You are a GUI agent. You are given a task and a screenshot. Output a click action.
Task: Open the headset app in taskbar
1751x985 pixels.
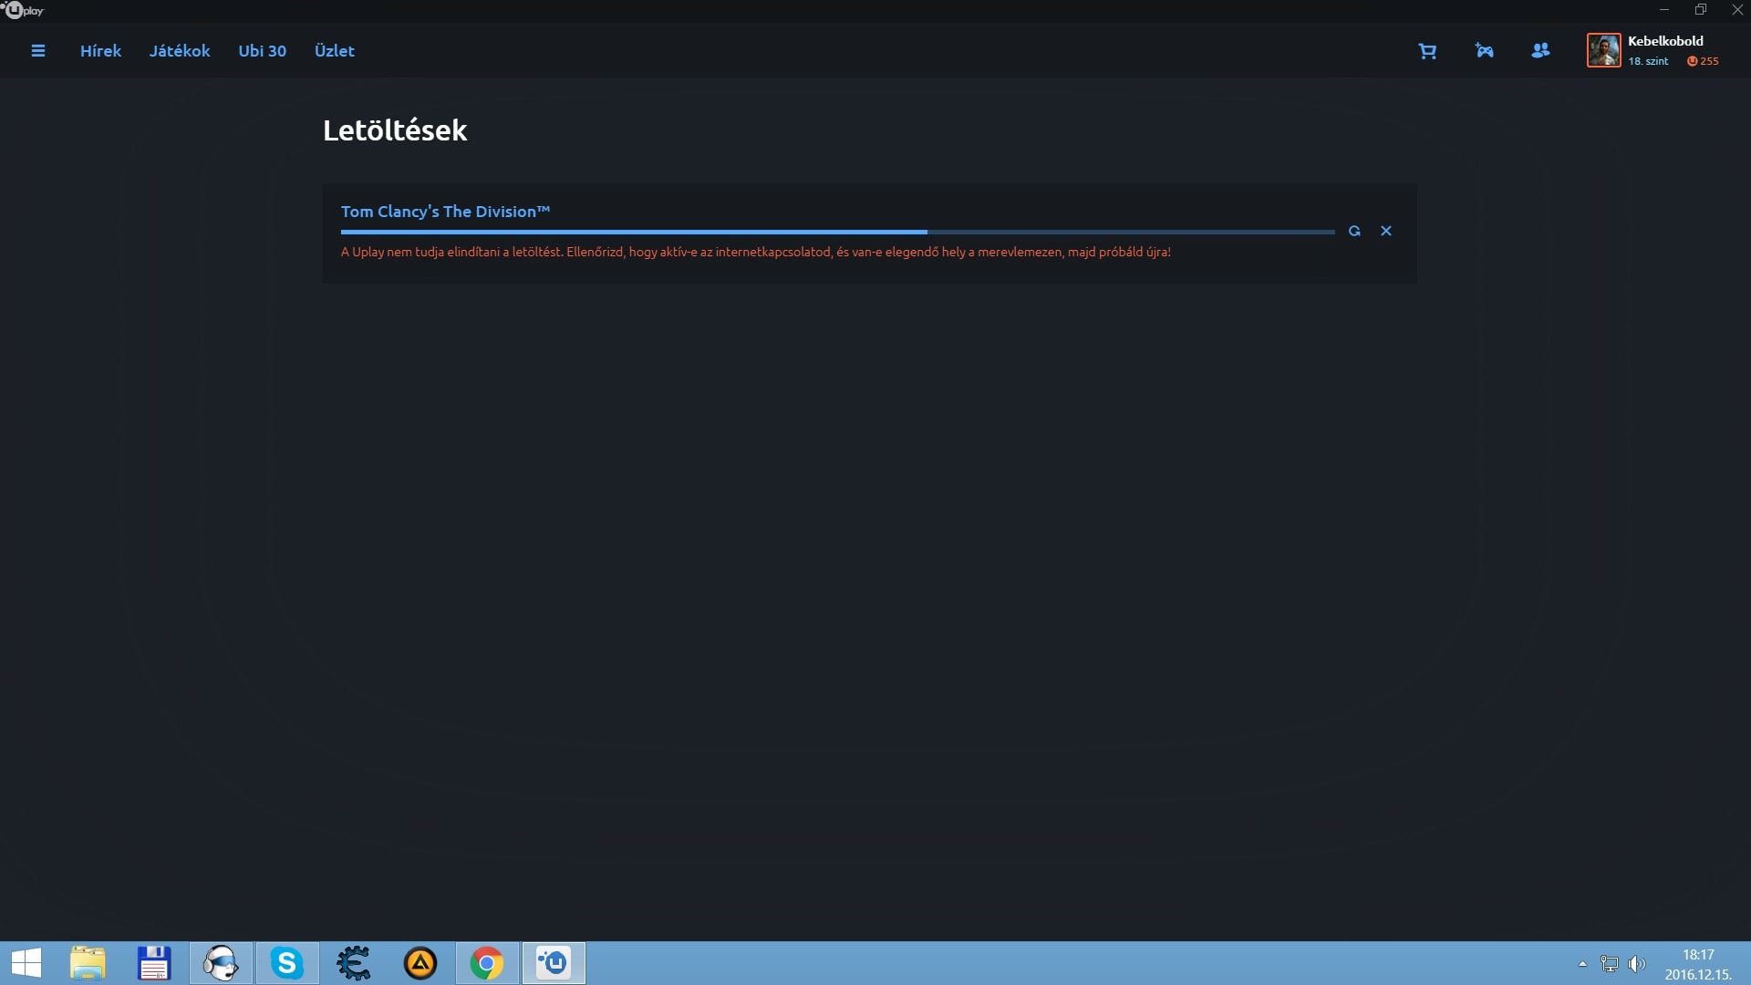pos(221,963)
